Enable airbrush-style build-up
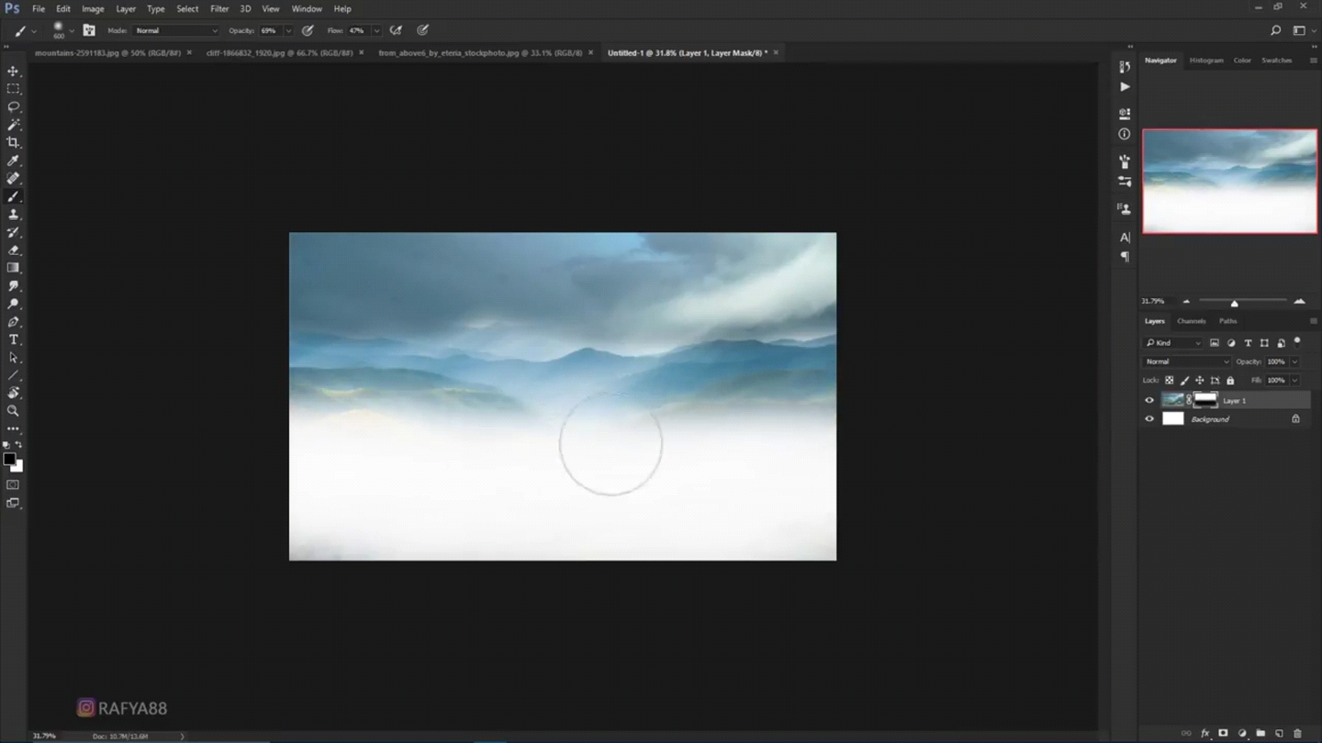The height and width of the screenshot is (743, 1322). click(396, 30)
